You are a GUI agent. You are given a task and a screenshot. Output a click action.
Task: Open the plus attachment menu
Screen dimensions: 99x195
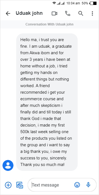(8, 185)
